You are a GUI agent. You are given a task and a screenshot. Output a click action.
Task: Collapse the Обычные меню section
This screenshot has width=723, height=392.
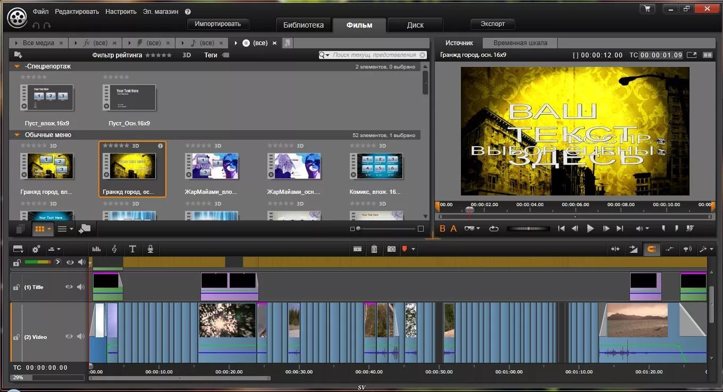(x=18, y=135)
